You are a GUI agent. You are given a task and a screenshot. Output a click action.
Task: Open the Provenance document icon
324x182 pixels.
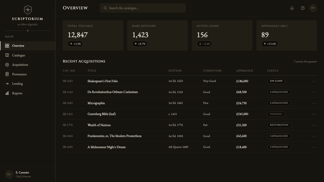click(x=7, y=74)
